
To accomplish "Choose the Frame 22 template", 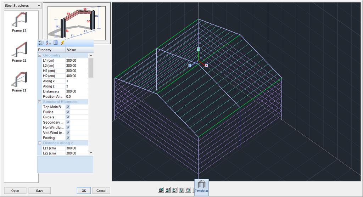I will pos(19,52).
